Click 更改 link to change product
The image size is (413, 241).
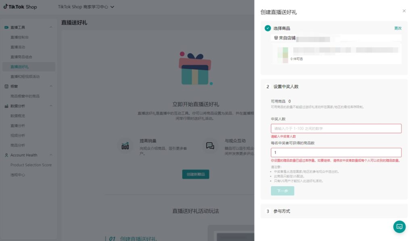tap(398, 28)
